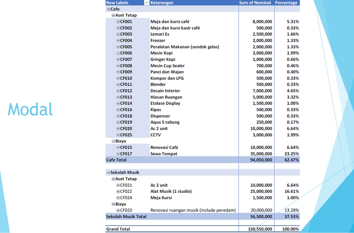This screenshot has width=354, height=233.
Task: Select the 23.25% percentage cell
Action: (x=292, y=154)
